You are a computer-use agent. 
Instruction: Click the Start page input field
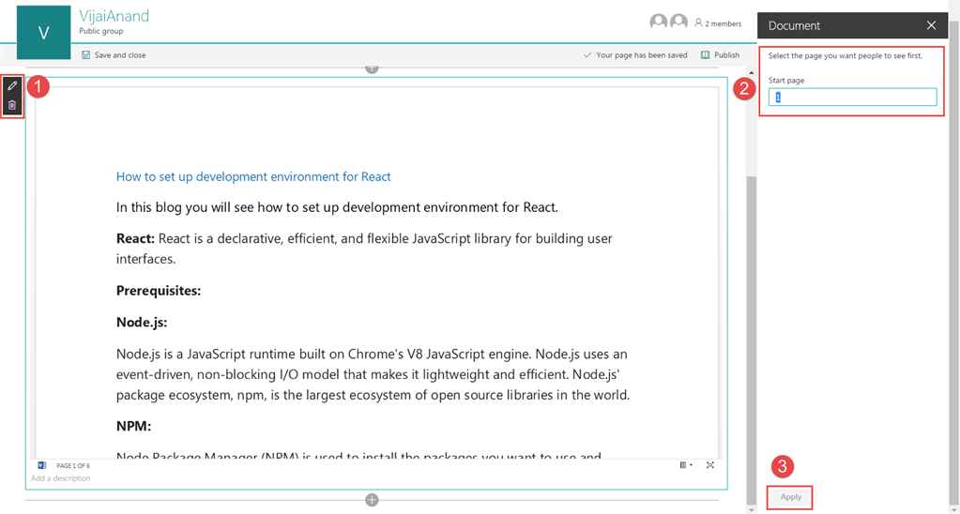852,98
